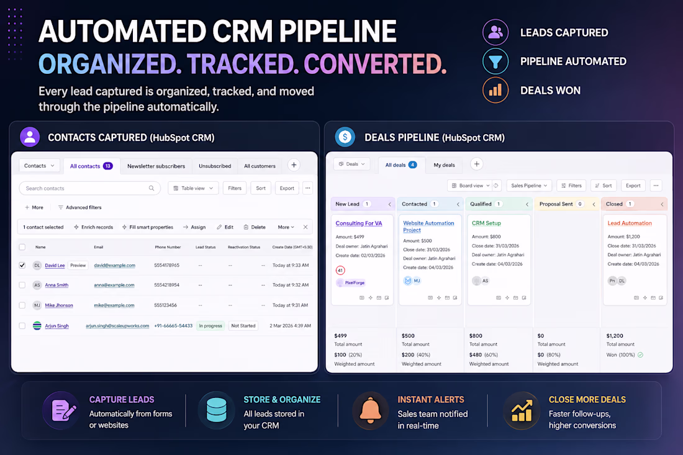
Task: Click the contacts Export button
Action: [287, 188]
